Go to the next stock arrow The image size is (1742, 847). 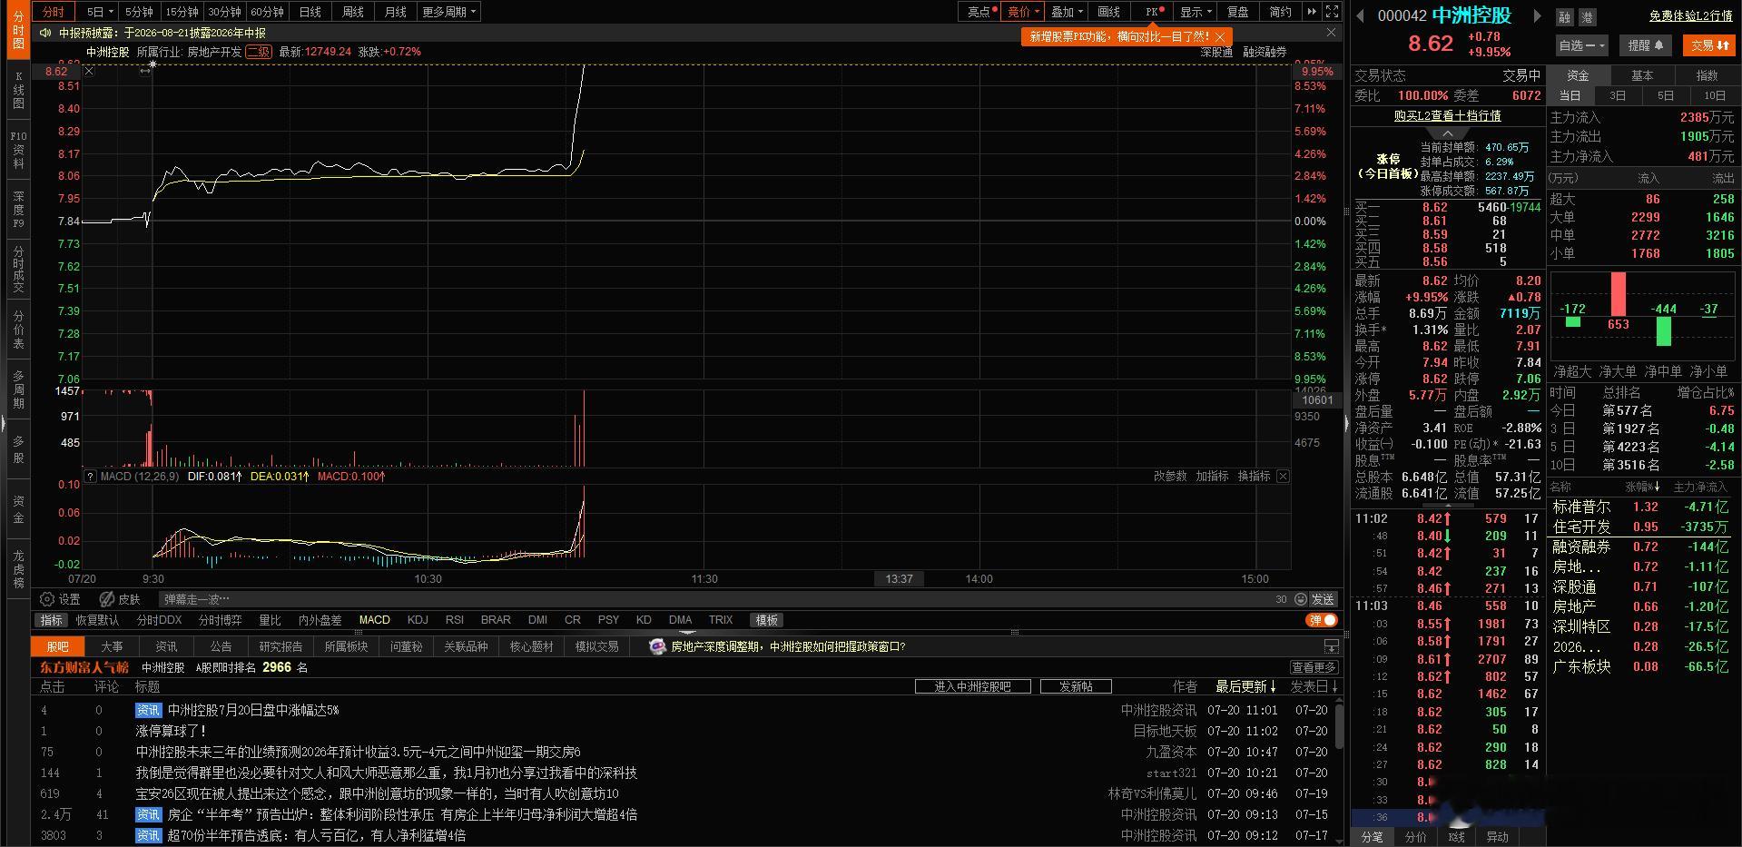point(1537,15)
